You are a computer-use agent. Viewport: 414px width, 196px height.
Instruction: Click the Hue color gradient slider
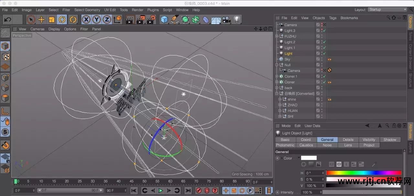364,173
